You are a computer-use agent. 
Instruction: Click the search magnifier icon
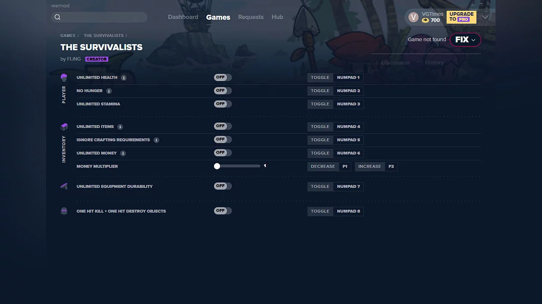[57, 17]
